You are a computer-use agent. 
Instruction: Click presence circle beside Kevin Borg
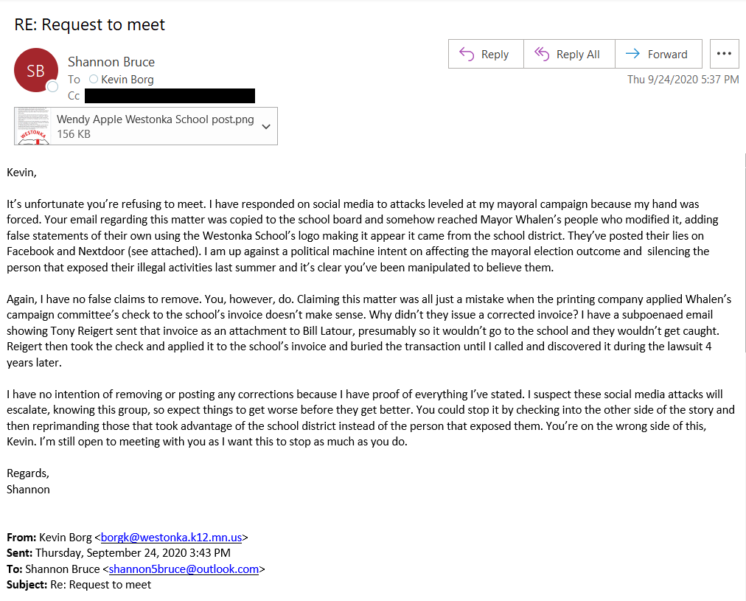pos(94,79)
